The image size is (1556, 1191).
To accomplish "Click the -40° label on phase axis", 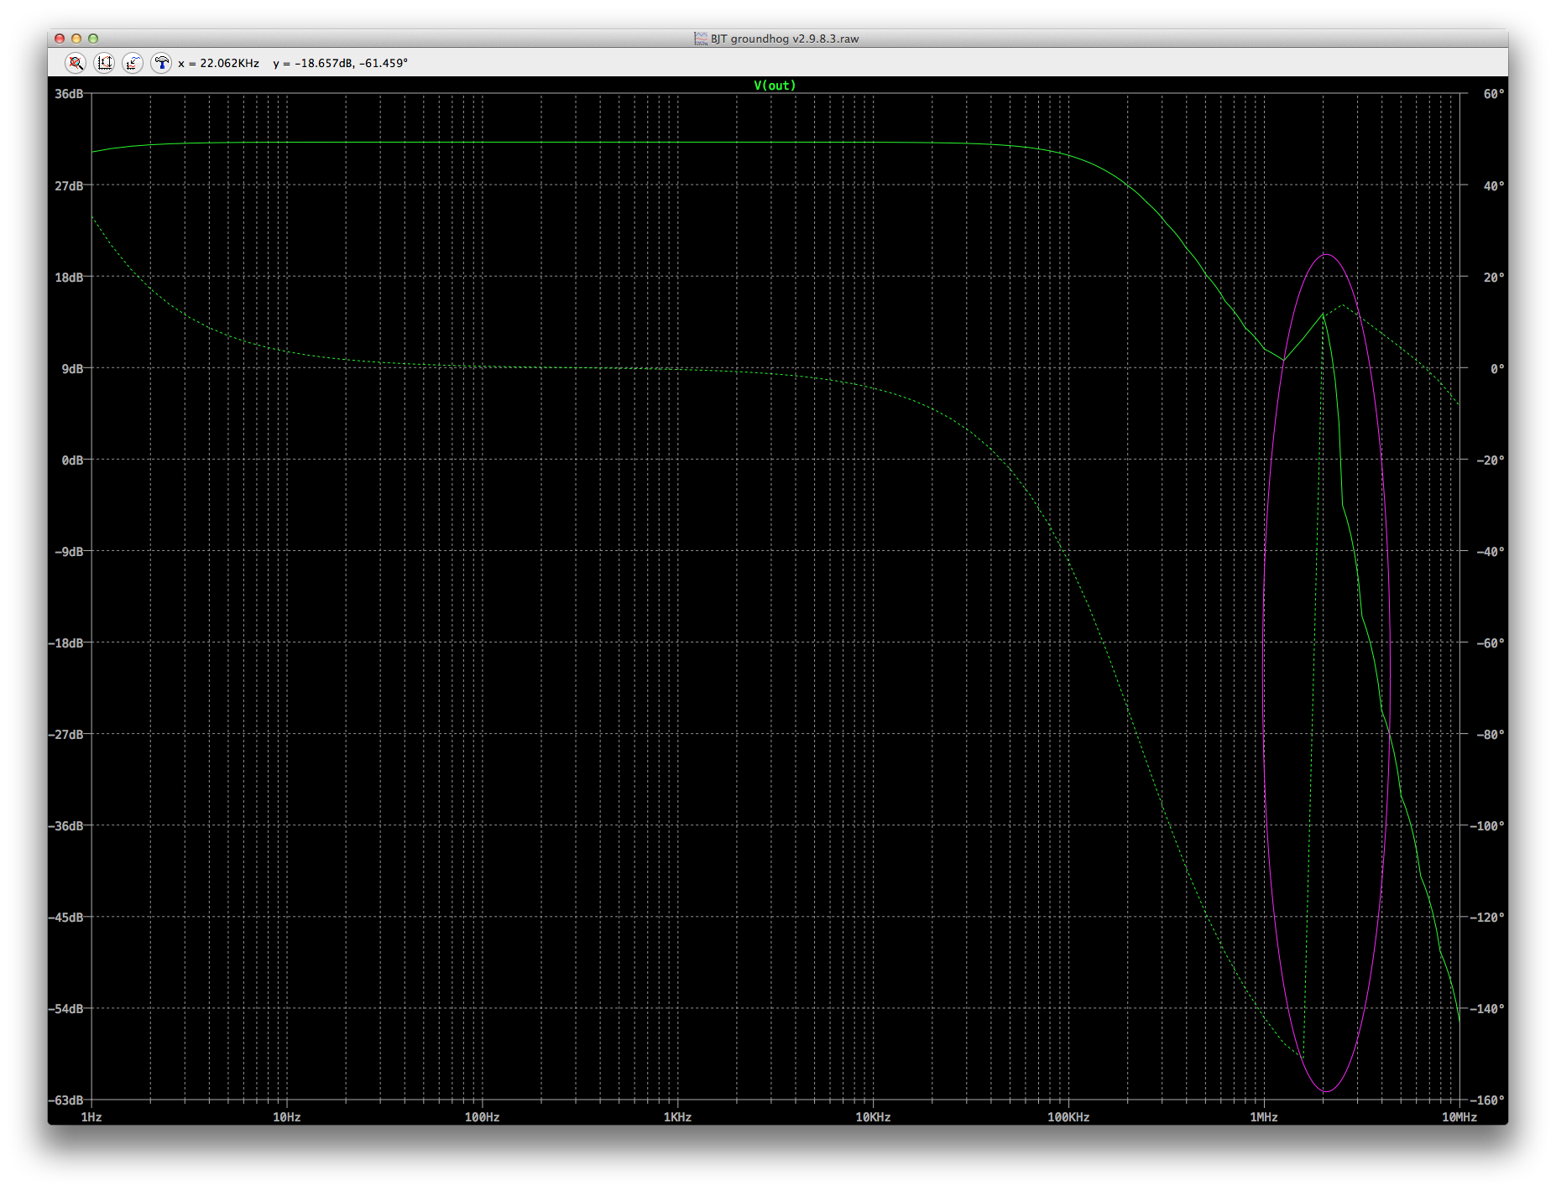I will pos(1491,551).
